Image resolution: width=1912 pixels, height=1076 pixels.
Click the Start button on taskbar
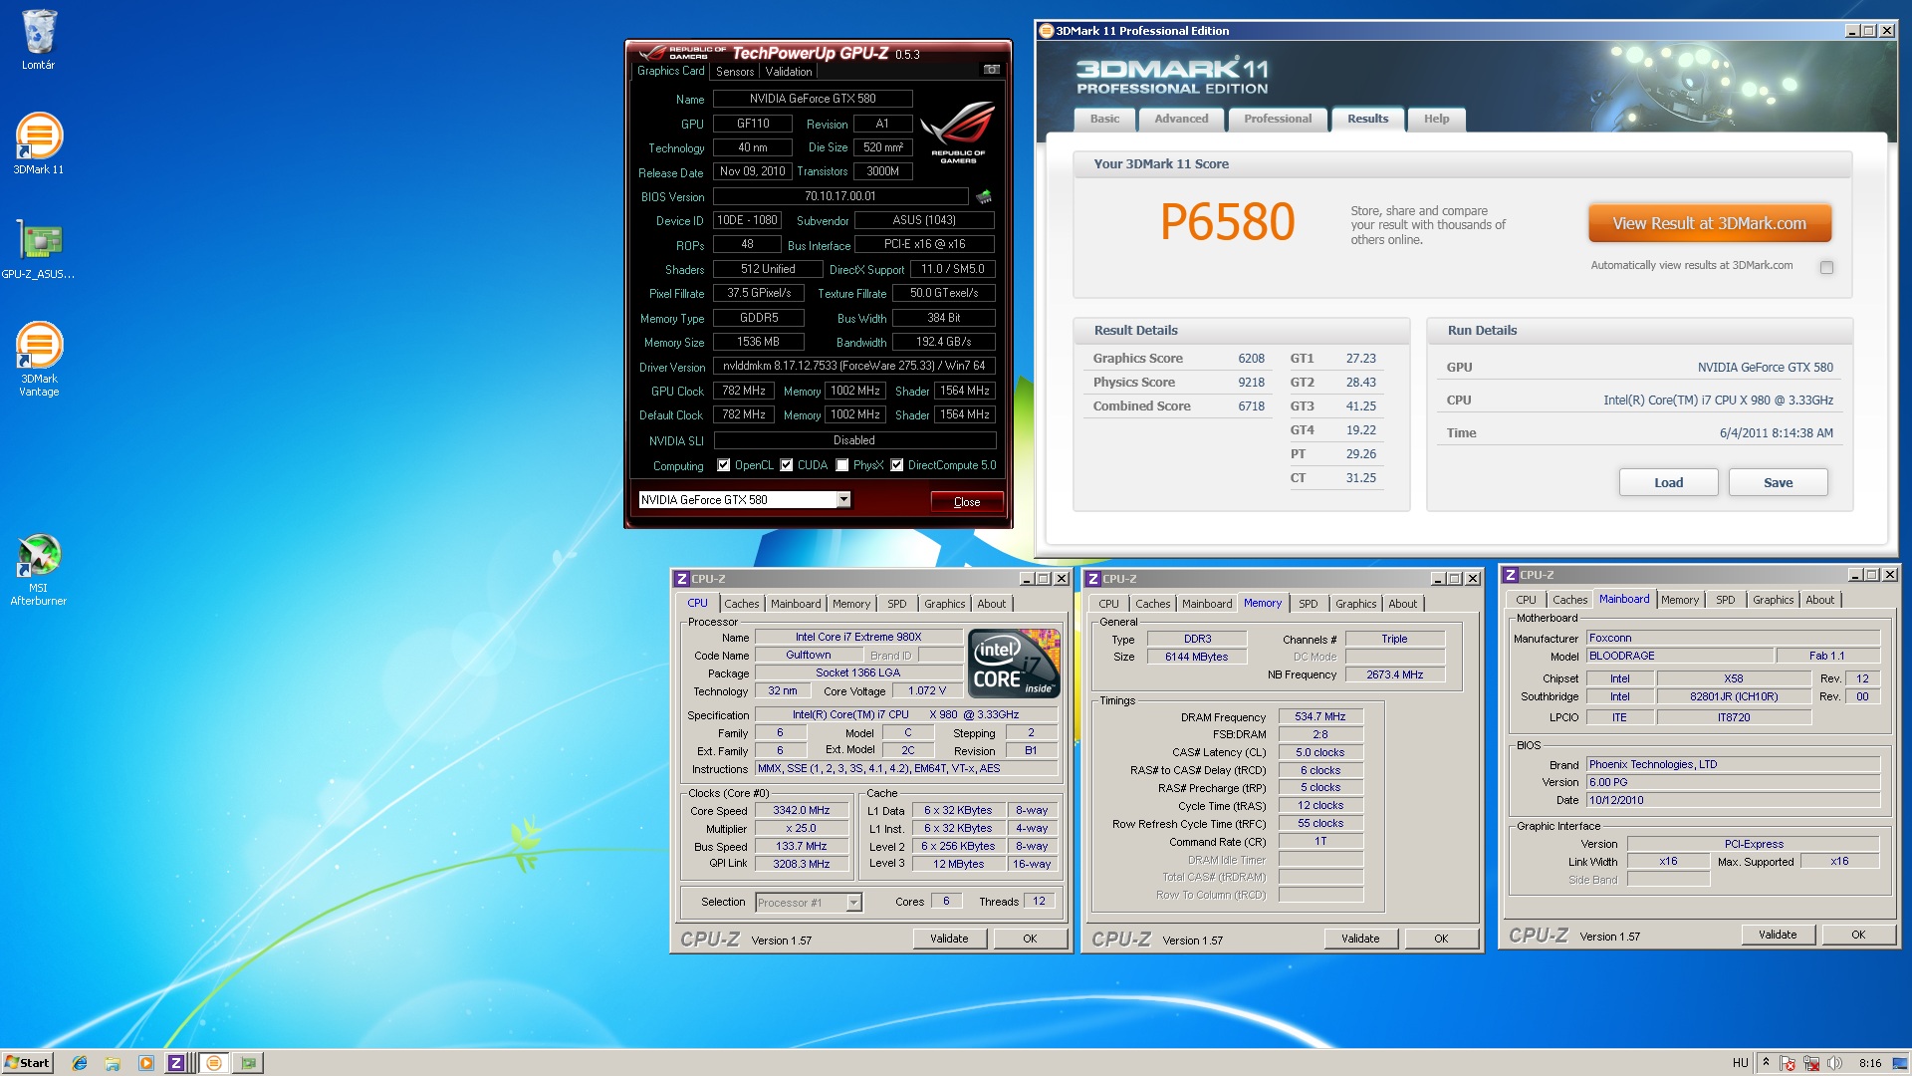click(x=27, y=1063)
